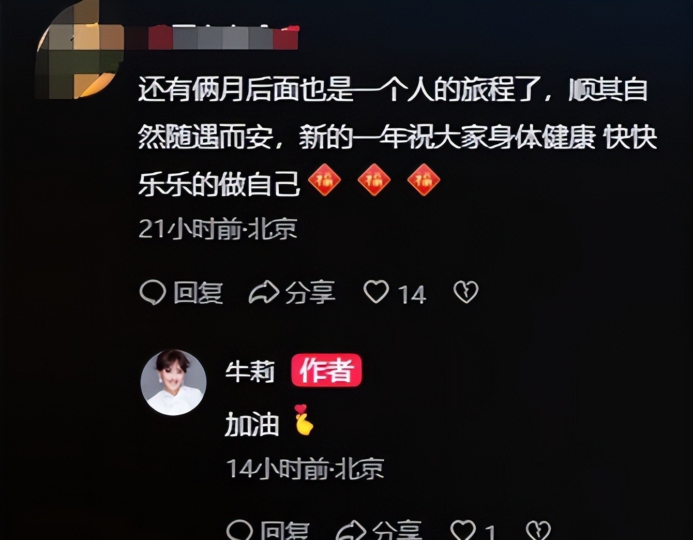693x540 pixels.
Task: Click the 14小时前·北京 timestamp
Action: click(x=305, y=468)
